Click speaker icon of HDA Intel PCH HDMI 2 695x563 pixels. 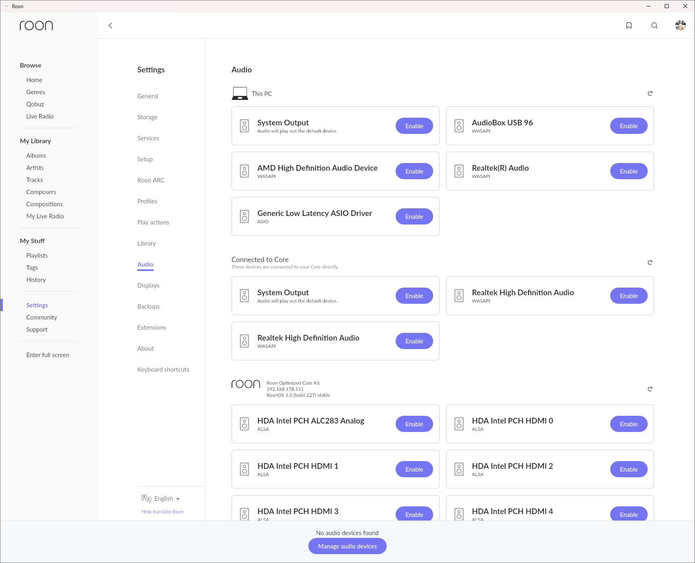click(459, 469)
